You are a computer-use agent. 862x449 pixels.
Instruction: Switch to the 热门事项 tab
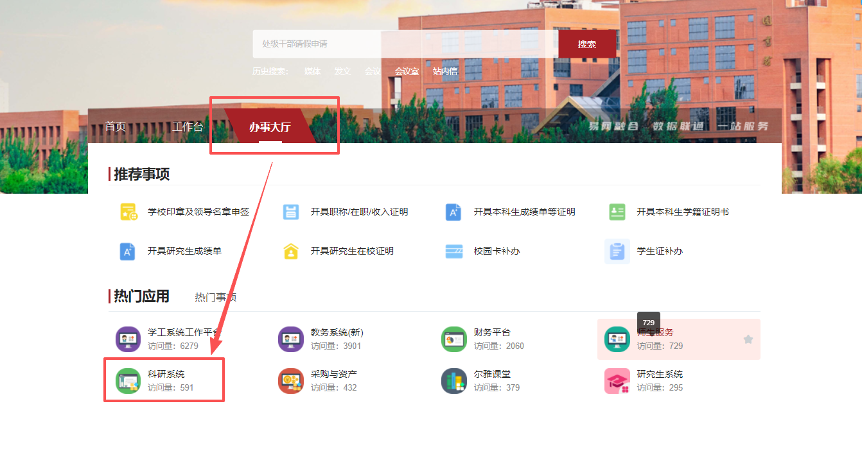216,297
